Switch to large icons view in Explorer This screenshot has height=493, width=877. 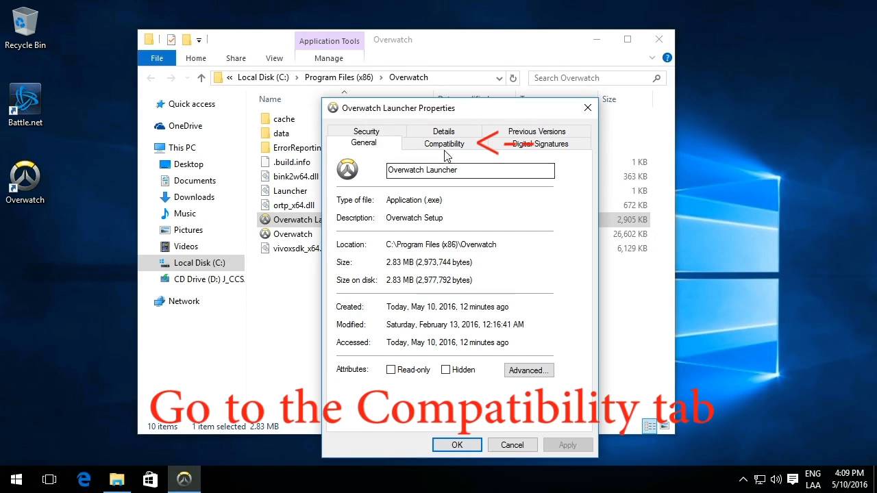pyautogui.click(x=664, y=427)
